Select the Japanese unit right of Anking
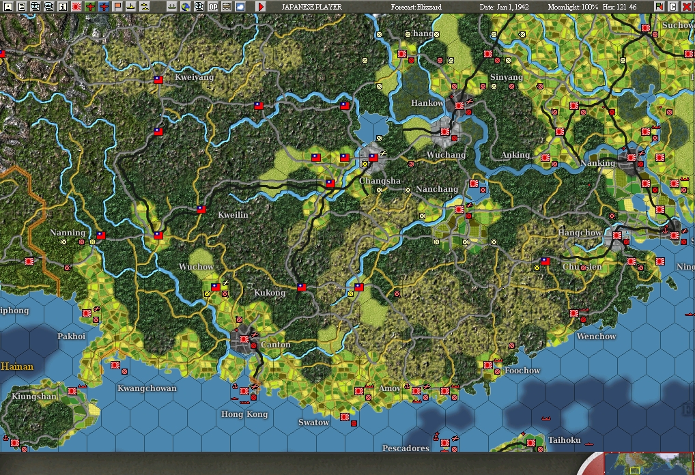Screen dimensions: 695x475 pos(545,157)
